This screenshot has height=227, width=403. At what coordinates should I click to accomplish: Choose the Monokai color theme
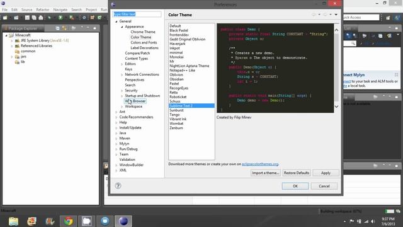pyautogui.click(x=176, y=57)
